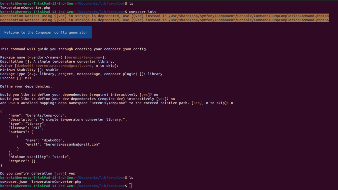This screenshot has height=190, width=338.
Task: Click the require interactively question line
Action: (79, 95)
